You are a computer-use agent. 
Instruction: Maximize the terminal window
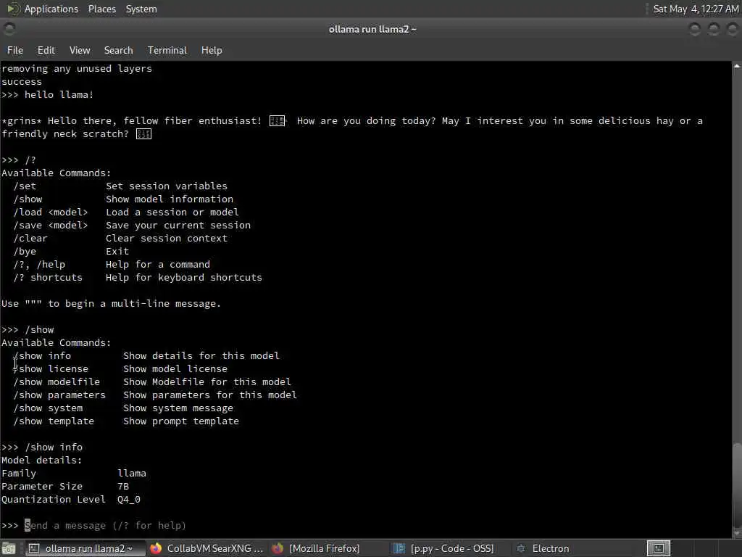(713, 29)
